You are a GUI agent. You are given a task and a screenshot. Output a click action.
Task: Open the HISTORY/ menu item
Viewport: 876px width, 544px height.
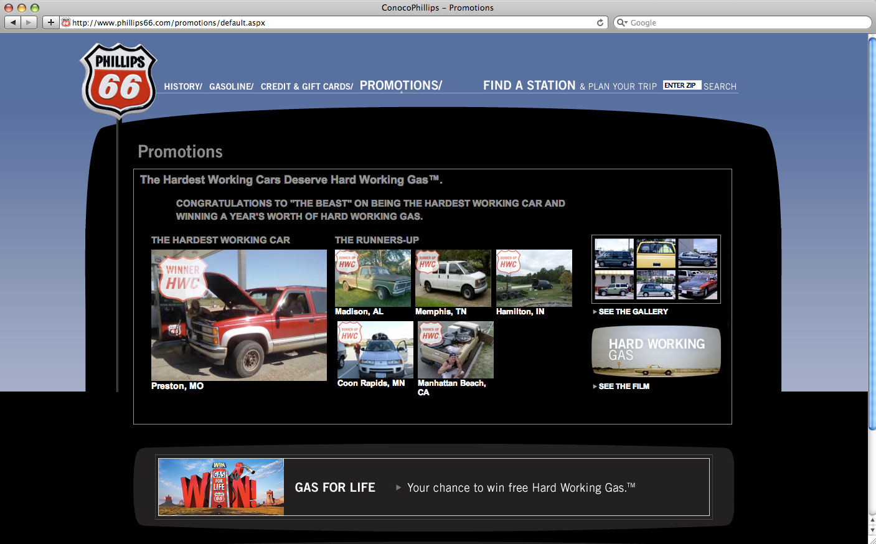click(x=183, y=87)
